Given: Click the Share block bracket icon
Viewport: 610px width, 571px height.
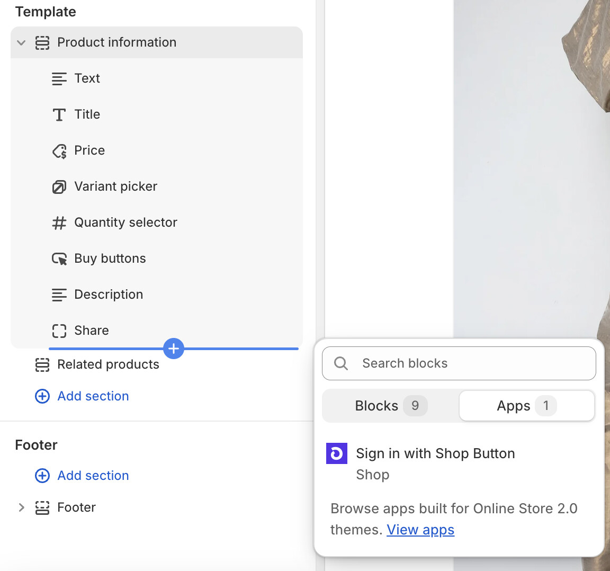Looking at the screenshot, I should [59, 331].
